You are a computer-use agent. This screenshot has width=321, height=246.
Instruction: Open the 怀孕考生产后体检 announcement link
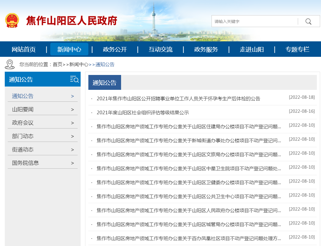click(178, 98)
